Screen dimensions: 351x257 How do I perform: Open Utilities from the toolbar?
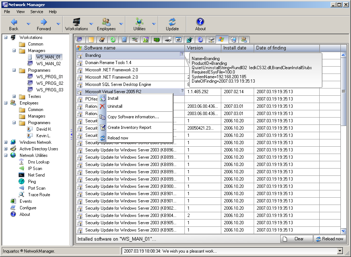coord(139,24)
